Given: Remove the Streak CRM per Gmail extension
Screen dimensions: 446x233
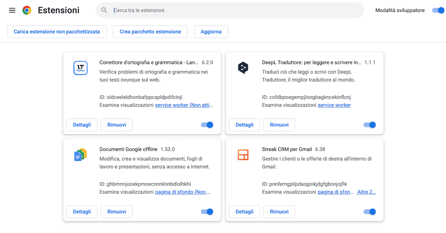Looking at the screenshot, I should pos(279,212).
